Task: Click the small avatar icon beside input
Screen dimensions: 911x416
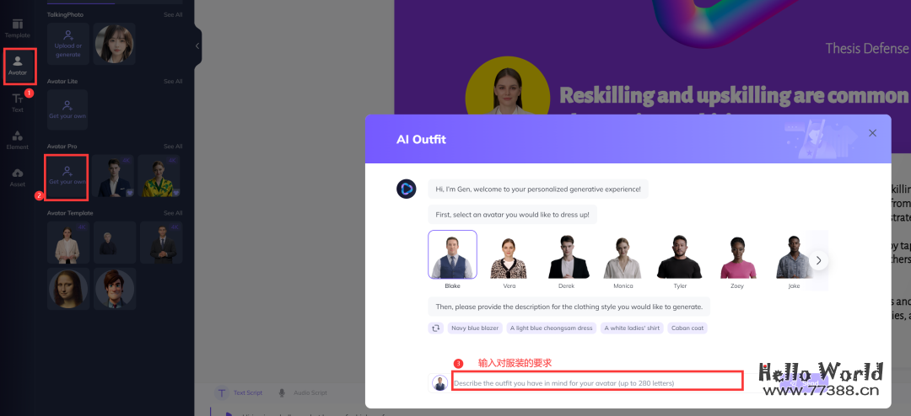Action: pyautogui.click(x=439, y=383)
